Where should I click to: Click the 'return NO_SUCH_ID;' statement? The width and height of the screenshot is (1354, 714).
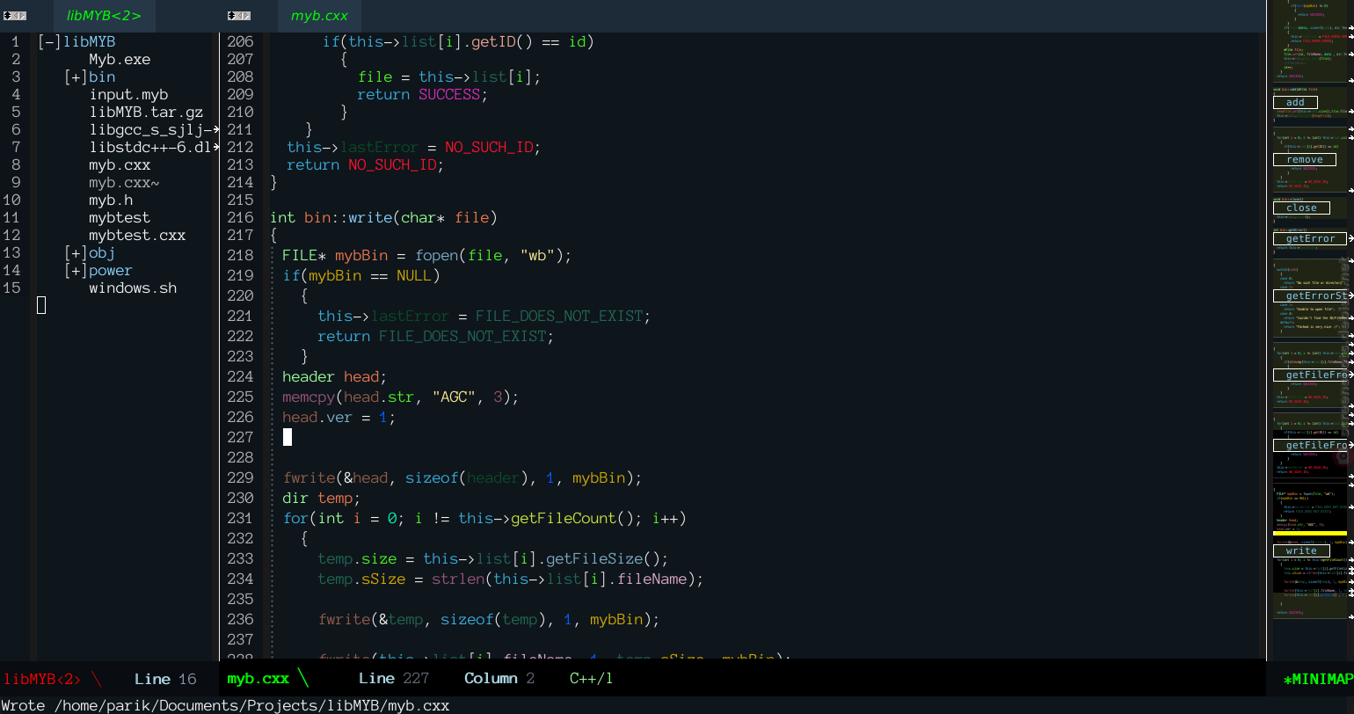point(366,164)
